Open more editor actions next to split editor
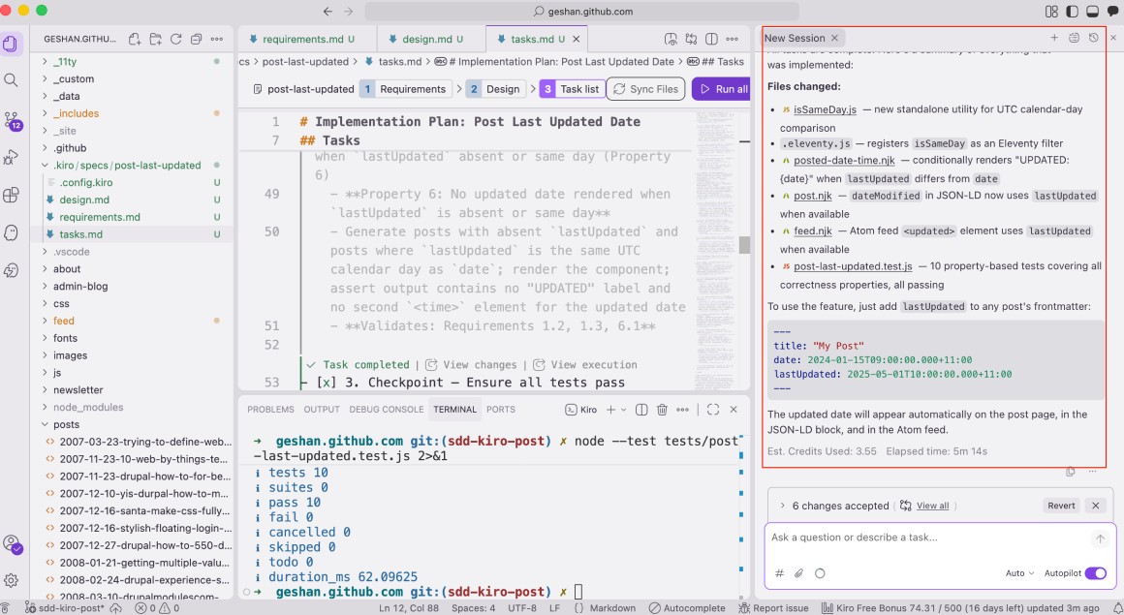 coord(732,39)
